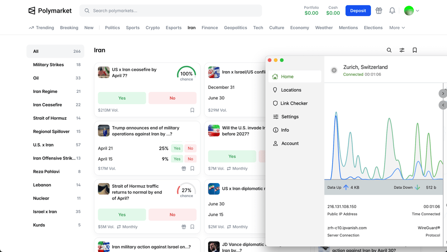This screenshot has width=447, height=252.
Task: Open Link Checker in VPN sidebar
Action: [x=295, y=103]
